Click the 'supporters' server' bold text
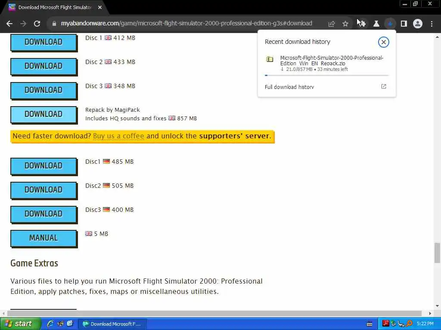Viewport: 441px width, 330px height. [x=234, y=136]
